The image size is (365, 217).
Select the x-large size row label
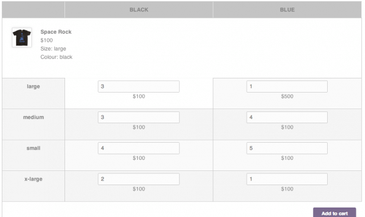click(x=33, y=179)
